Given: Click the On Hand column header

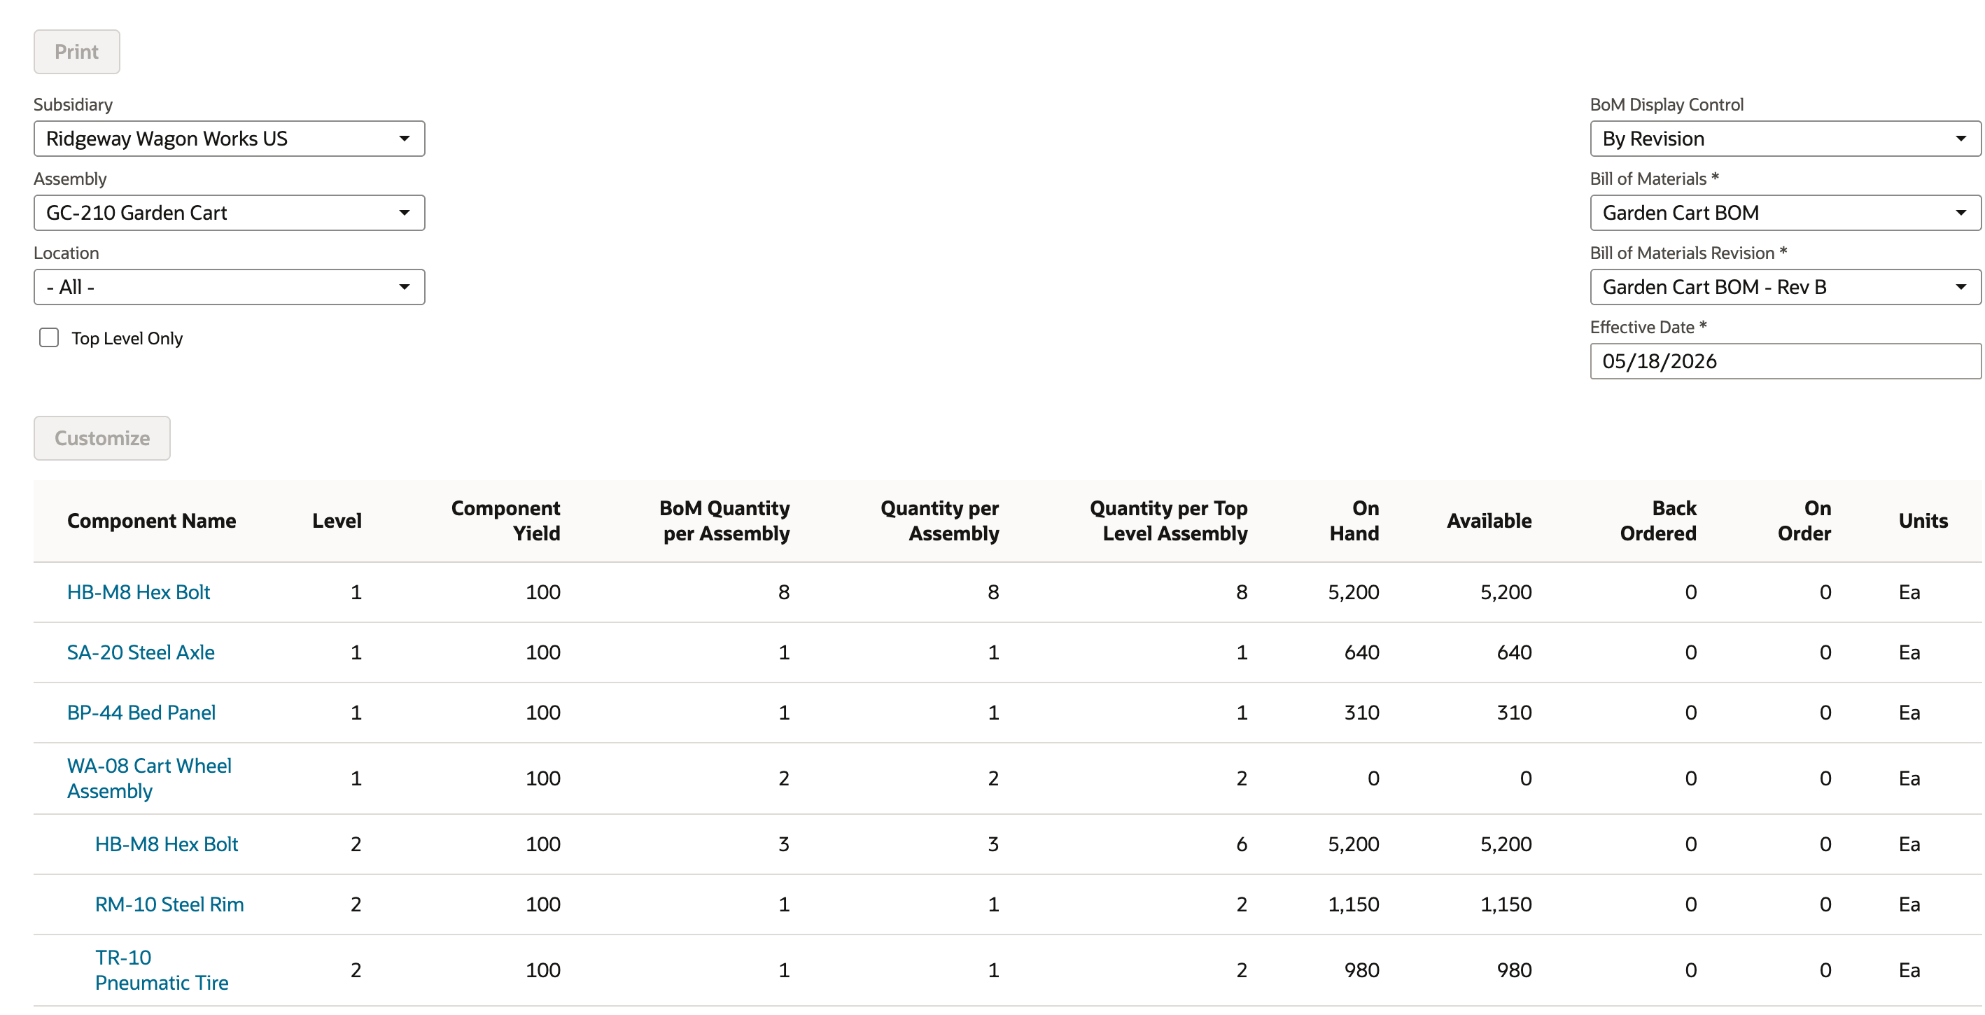Looking at the screenshot, I should coord(1354,521).
